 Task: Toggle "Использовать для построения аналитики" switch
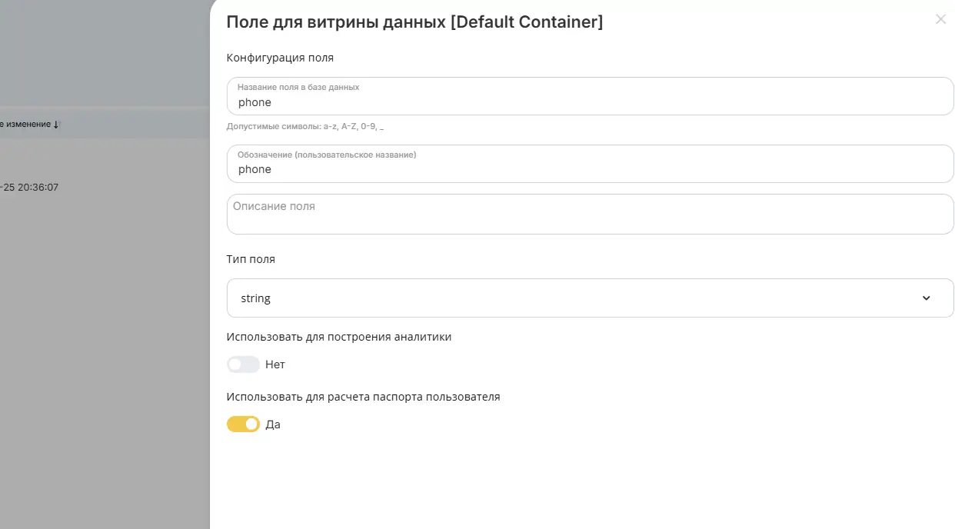coord(243,364)
